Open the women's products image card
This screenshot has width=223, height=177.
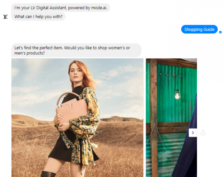pos(77,118)
